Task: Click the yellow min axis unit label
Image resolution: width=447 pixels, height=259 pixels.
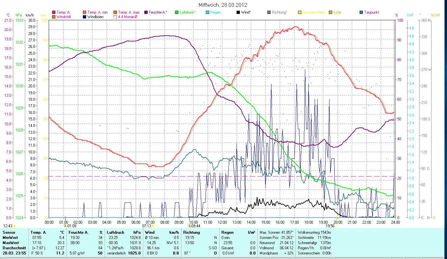Action: click(x=43, y=15)
